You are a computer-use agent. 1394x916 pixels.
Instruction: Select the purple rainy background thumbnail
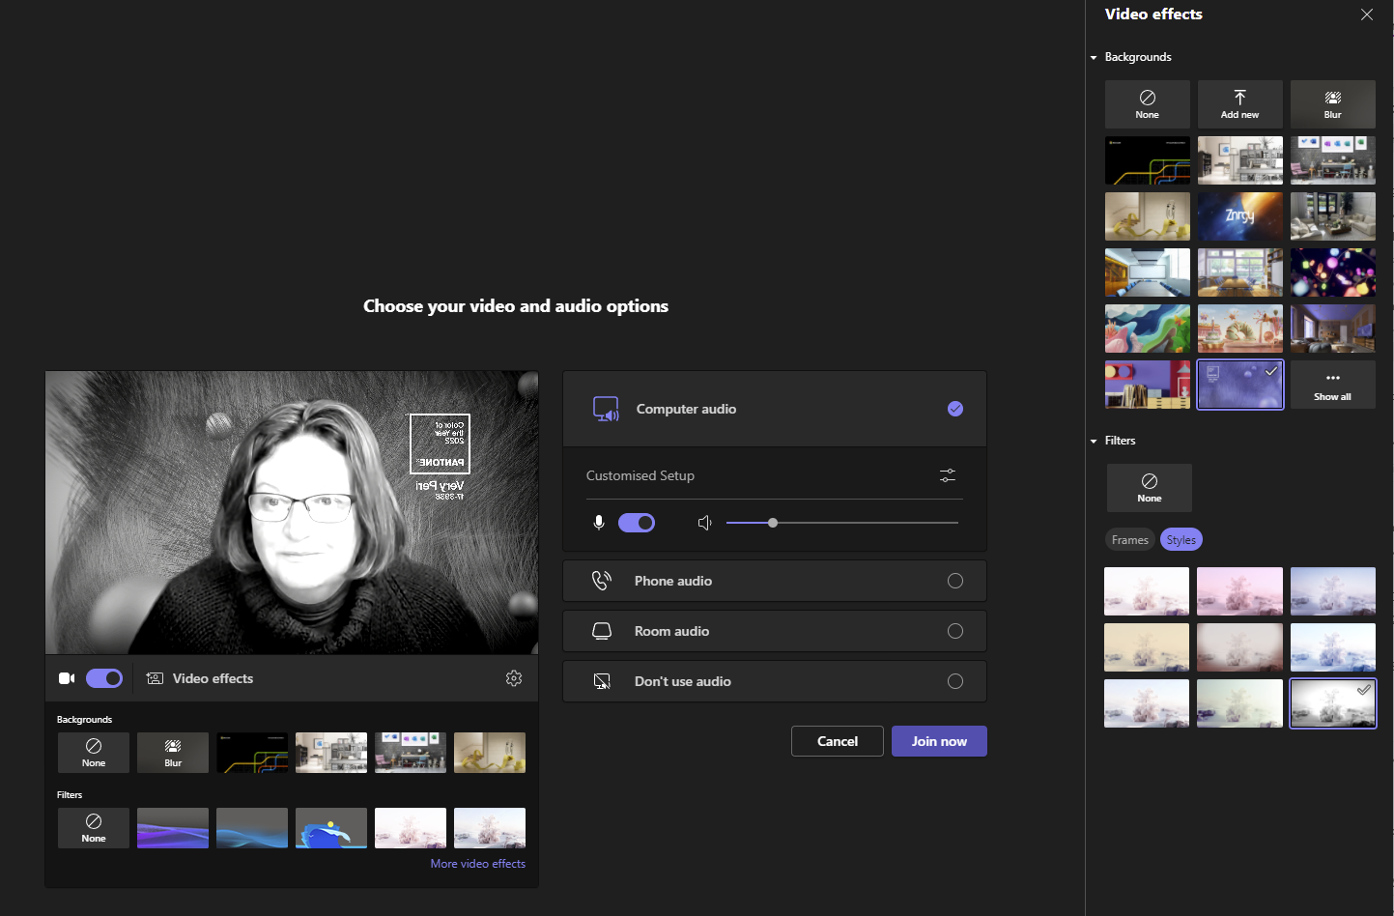[1239, 384]
